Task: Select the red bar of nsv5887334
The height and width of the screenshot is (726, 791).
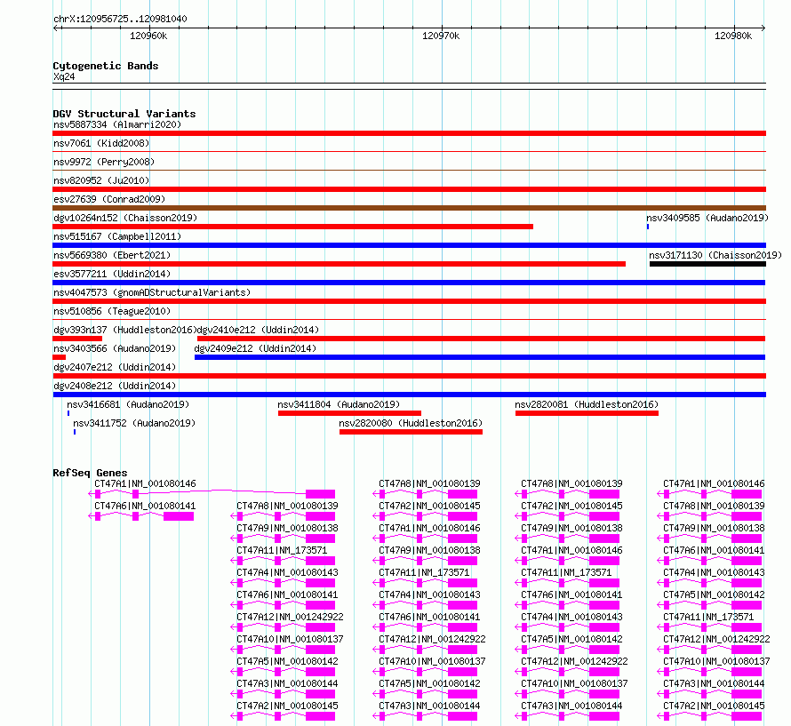Action: (409, 133)
